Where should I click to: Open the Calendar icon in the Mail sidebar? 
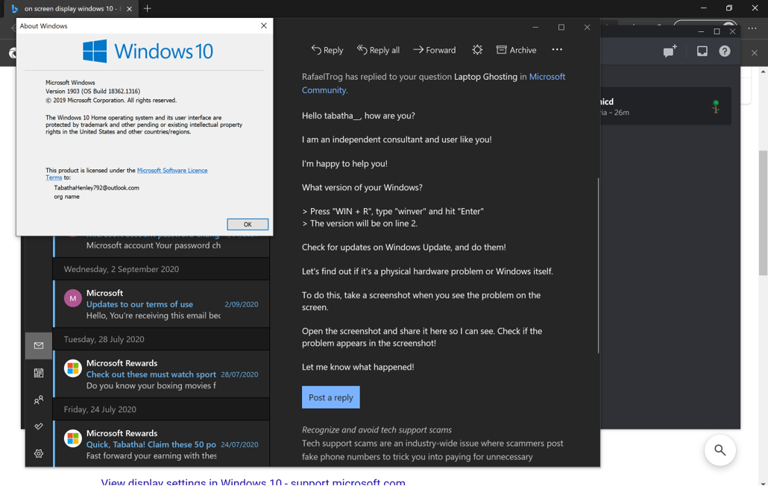click(x=39, y=373)
